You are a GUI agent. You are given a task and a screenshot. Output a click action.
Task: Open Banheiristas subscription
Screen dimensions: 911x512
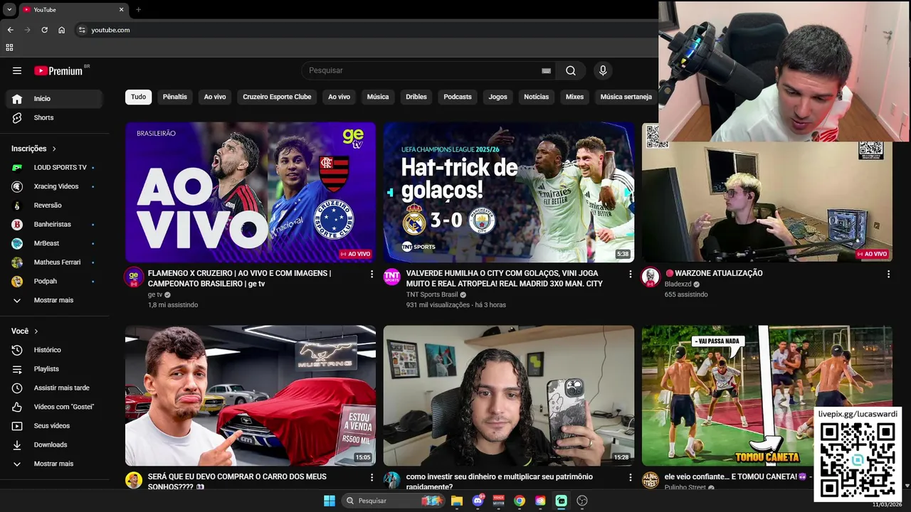coord(53,224)
